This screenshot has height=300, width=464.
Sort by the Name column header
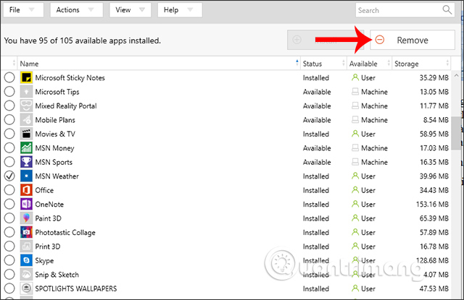coord(159,64)
